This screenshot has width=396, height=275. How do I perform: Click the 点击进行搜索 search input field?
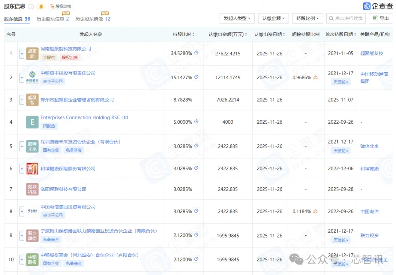tap(346, 18)
